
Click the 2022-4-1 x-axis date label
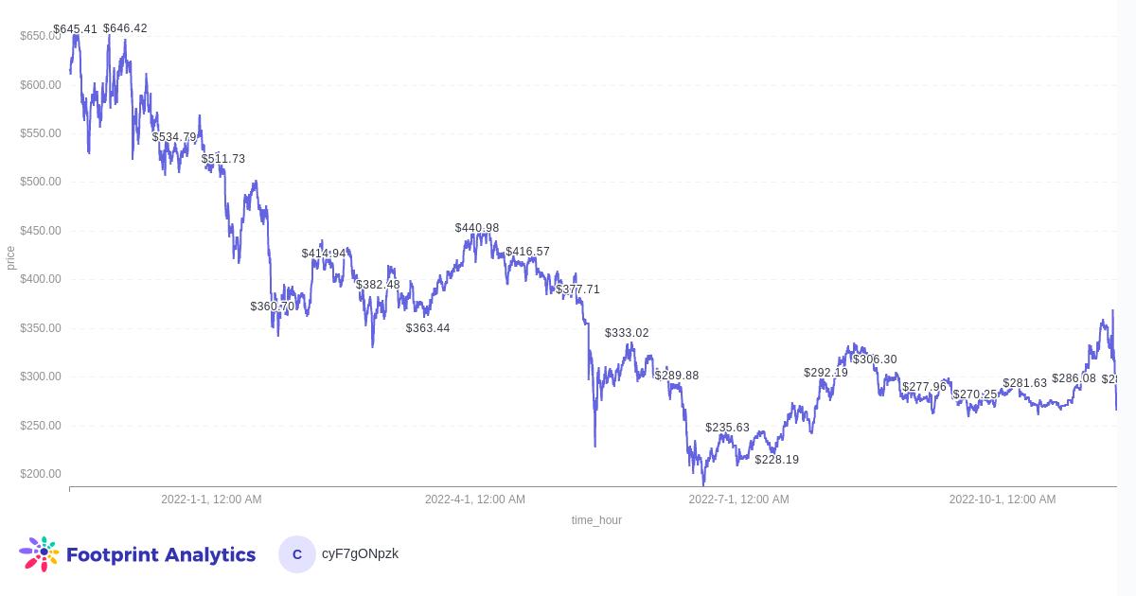(x=474, y=500)
